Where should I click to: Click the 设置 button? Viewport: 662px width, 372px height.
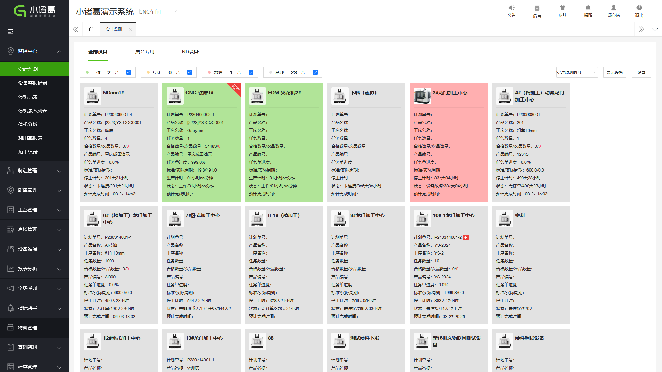coord(641,72)
